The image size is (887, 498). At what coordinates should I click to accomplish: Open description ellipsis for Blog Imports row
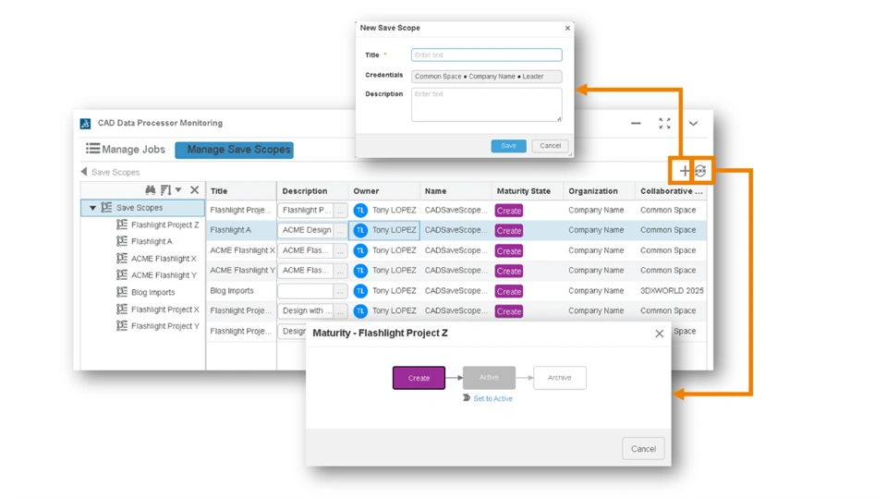coord(340,291)
